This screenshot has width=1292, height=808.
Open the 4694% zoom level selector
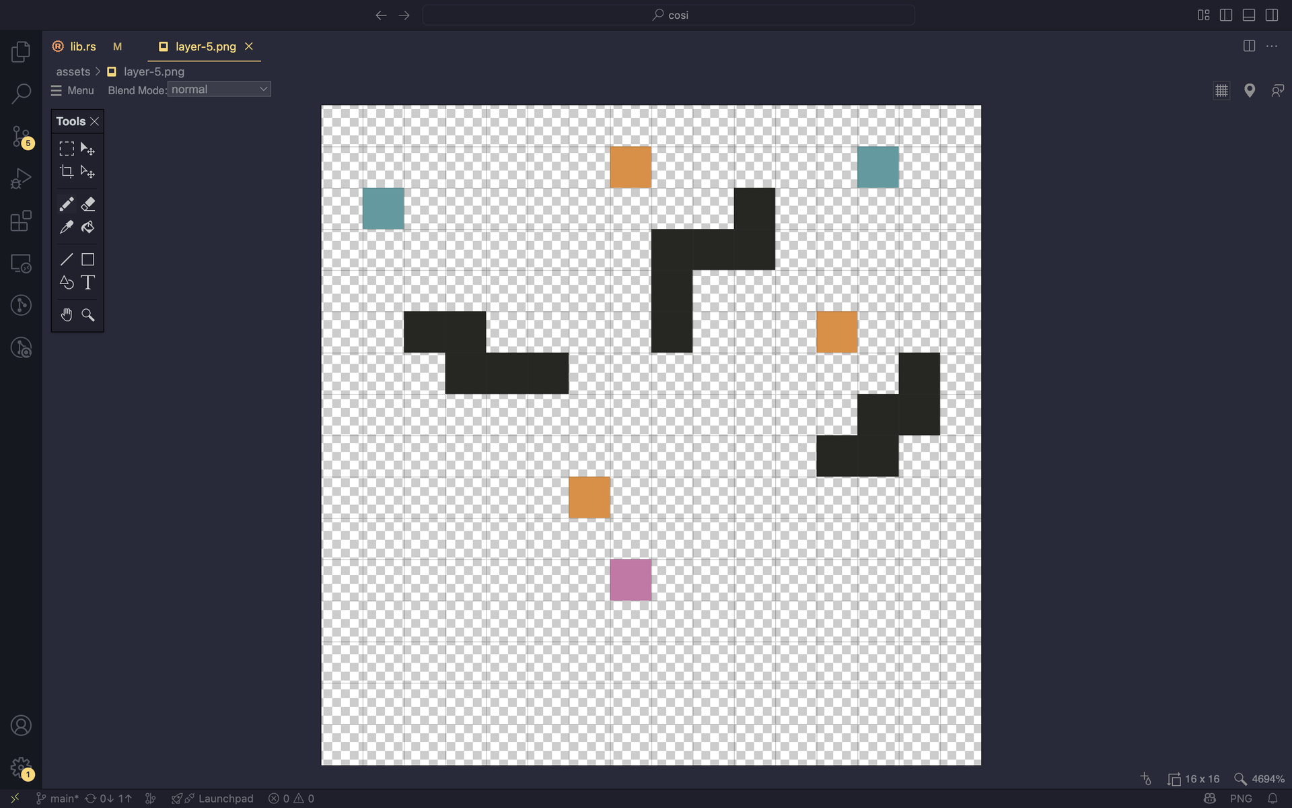pyautogui.click(x=1260, y=779)
